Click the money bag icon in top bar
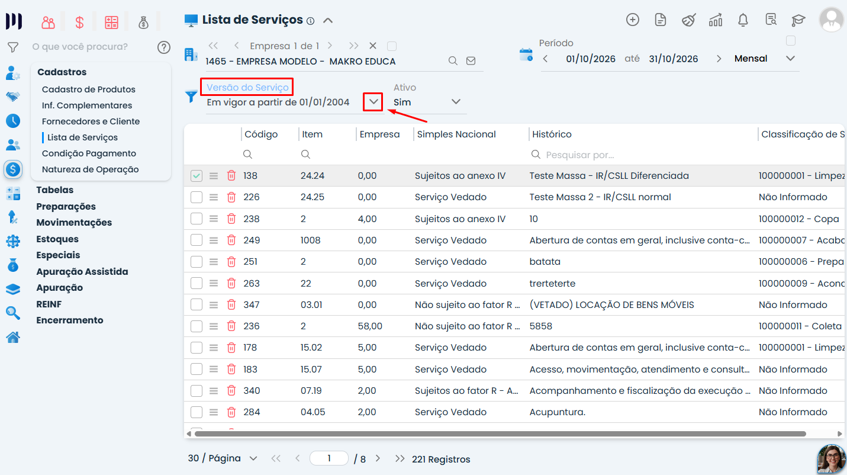The image size is (847, 475). pyautogui.click(x=143, y=23)
